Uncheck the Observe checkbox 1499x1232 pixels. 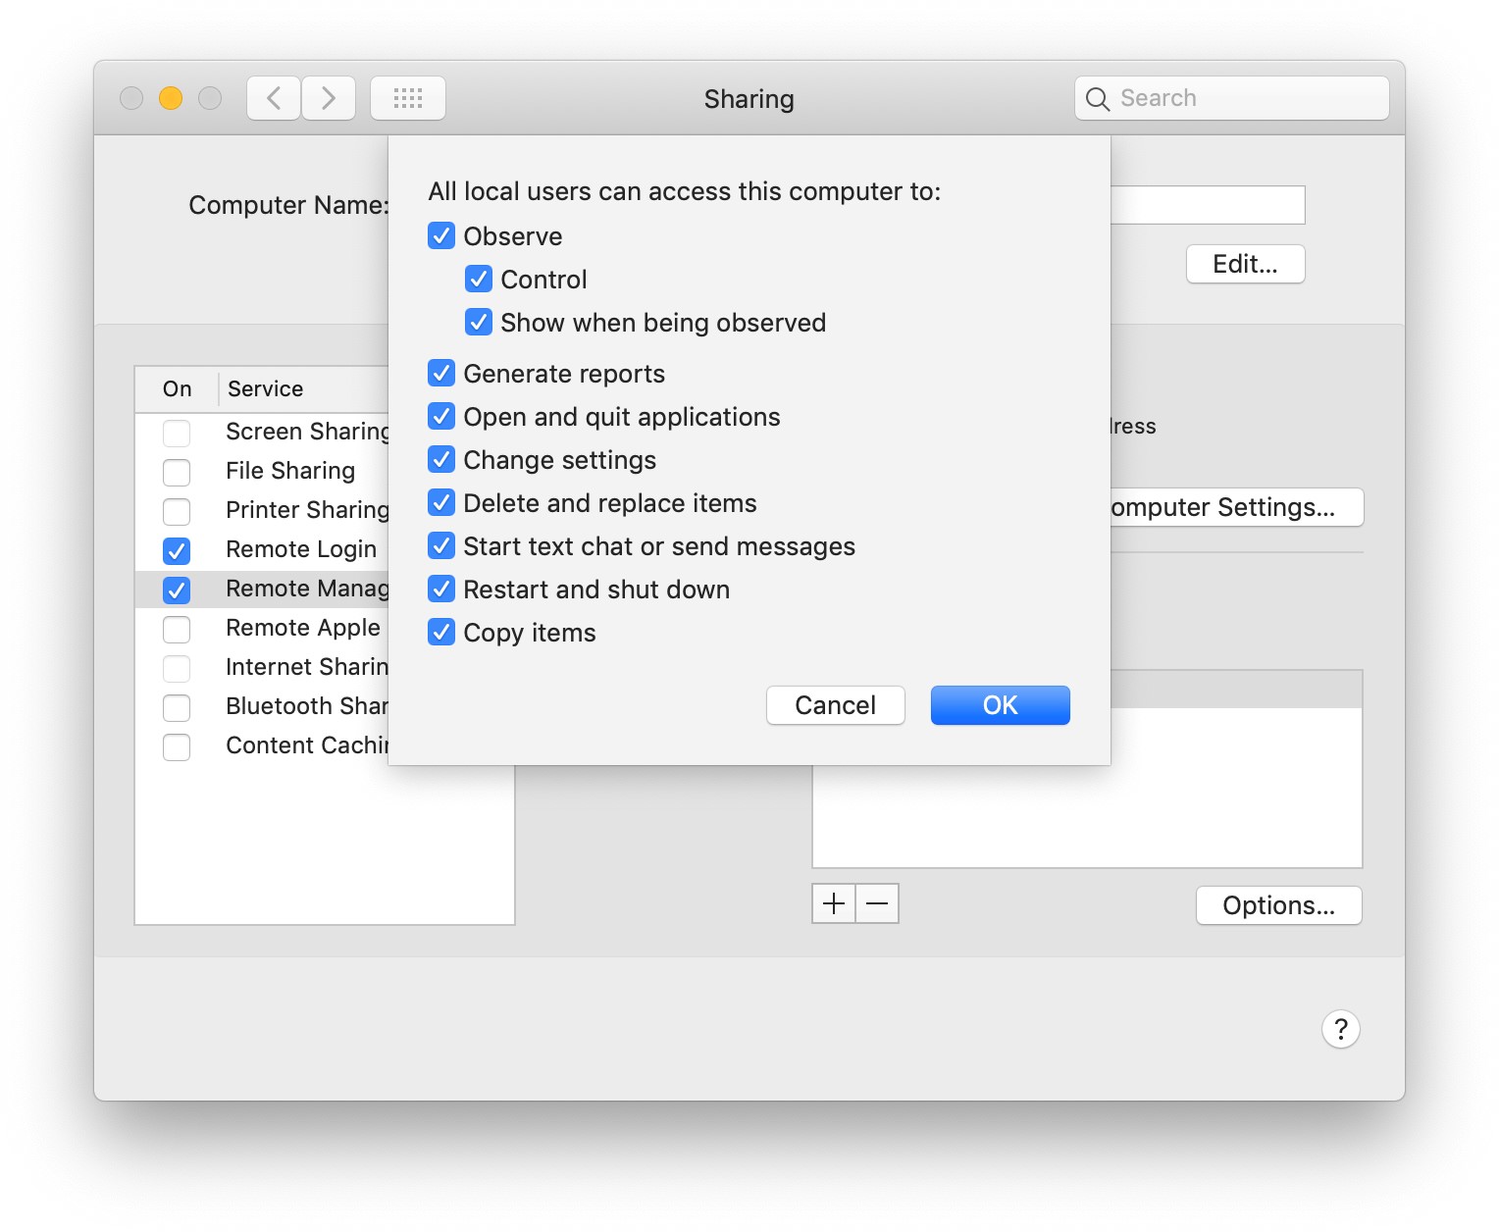(441, 236)
